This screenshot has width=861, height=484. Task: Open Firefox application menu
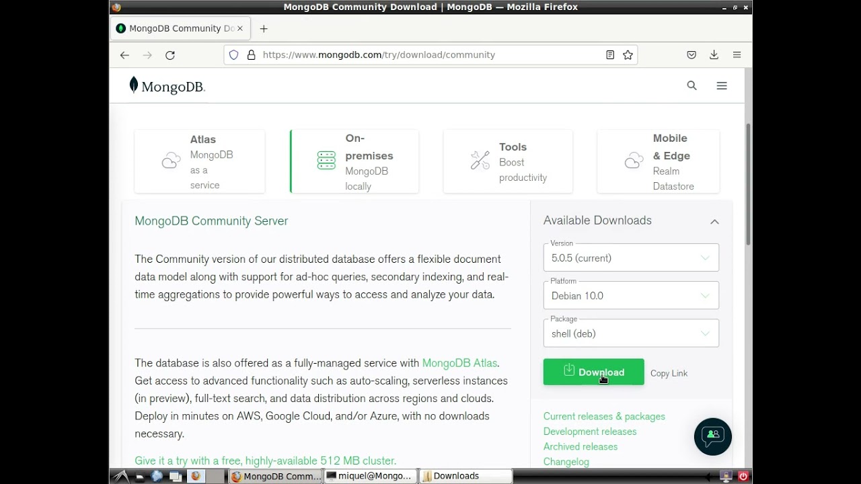click(737, 55)
